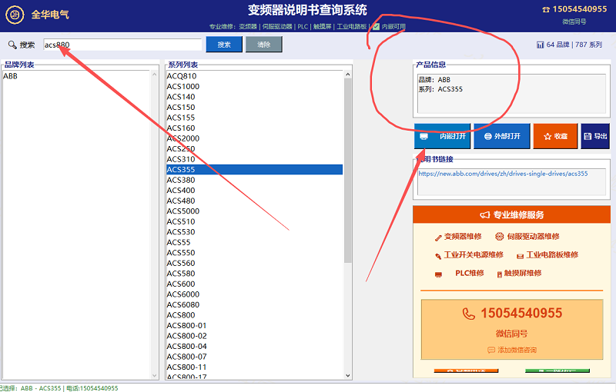Viewport: 616px width, 392px height.
Task: Click the star icon on 收藏
Action: coord(547,136)
